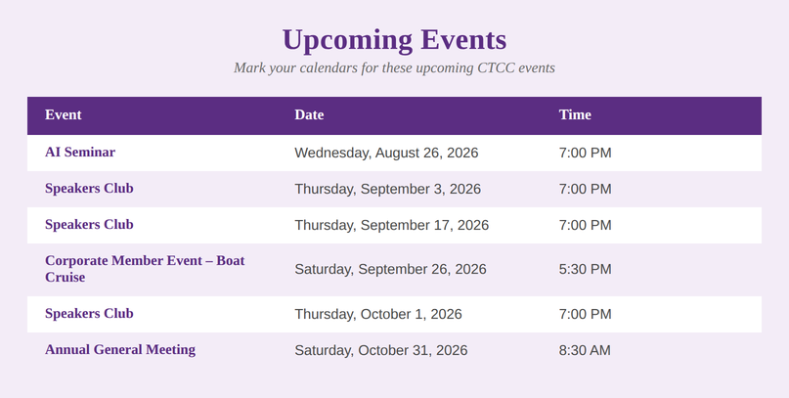The width and height of the screenshot is (789, 398).
Task: Click the 8:30 AM time cell
Action: tap(585, 350)
